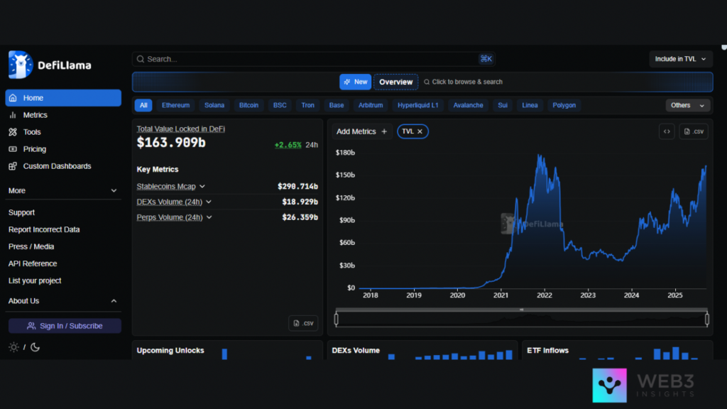Screen dimensions: 727x409
Task: Click the Pricing banknote icon
Action: [x=13, y=149]
